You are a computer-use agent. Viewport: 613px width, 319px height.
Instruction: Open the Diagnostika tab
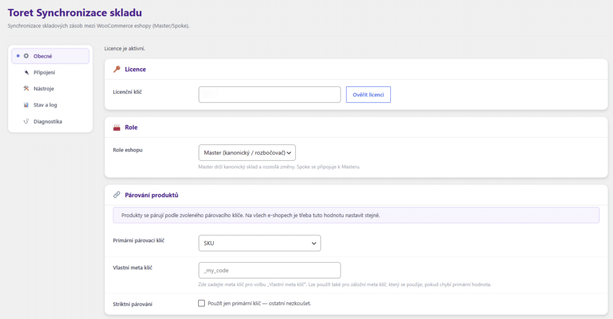[50, 121]
